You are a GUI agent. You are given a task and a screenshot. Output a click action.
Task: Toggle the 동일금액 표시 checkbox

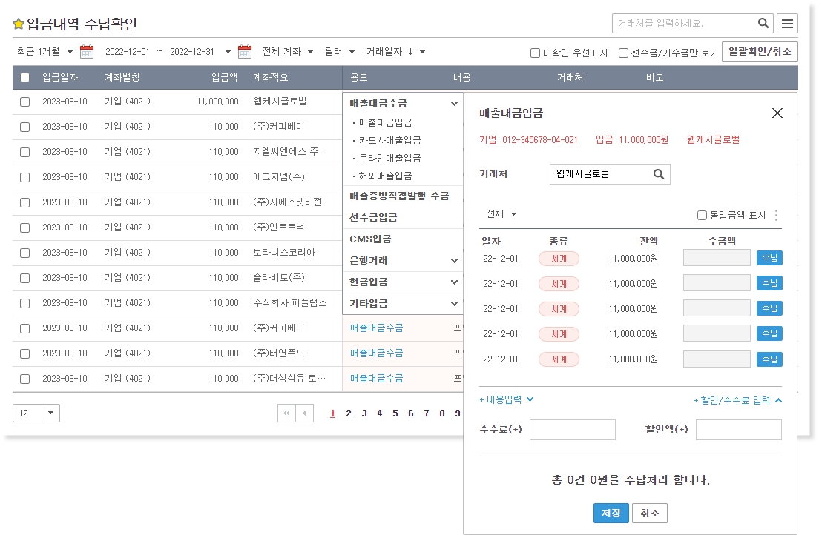pyautogui.click(x=702, y=216)
